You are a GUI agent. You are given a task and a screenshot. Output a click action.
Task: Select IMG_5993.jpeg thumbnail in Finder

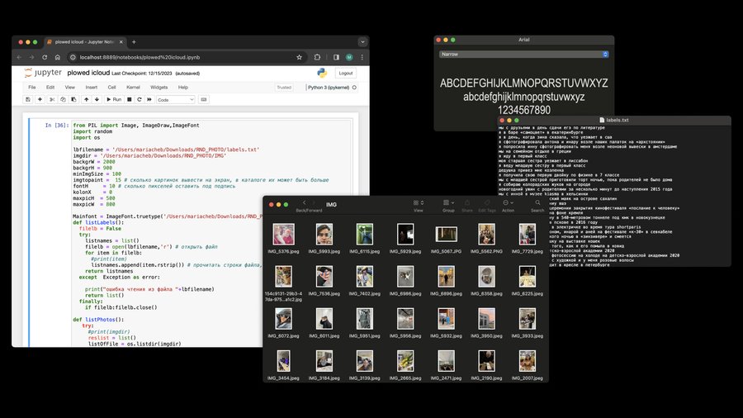(324, 234)
